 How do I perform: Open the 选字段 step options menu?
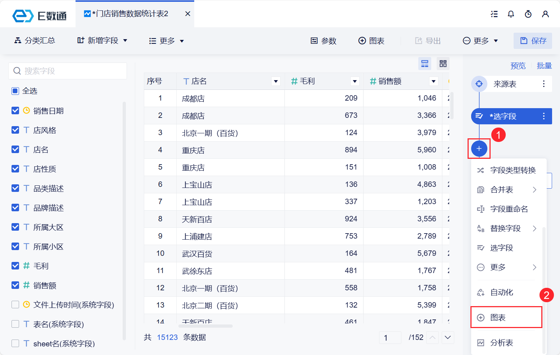point(543,116)
